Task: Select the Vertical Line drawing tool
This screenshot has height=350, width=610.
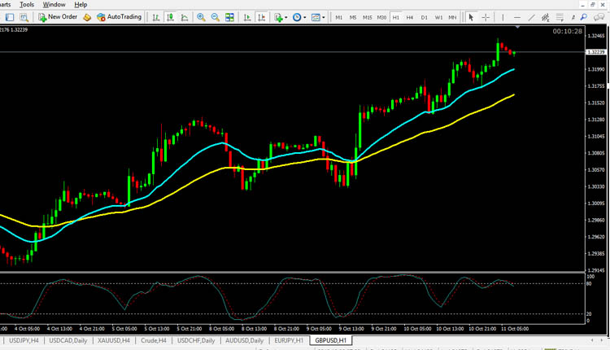Action: pyautogui.click(x=503, y=17)
